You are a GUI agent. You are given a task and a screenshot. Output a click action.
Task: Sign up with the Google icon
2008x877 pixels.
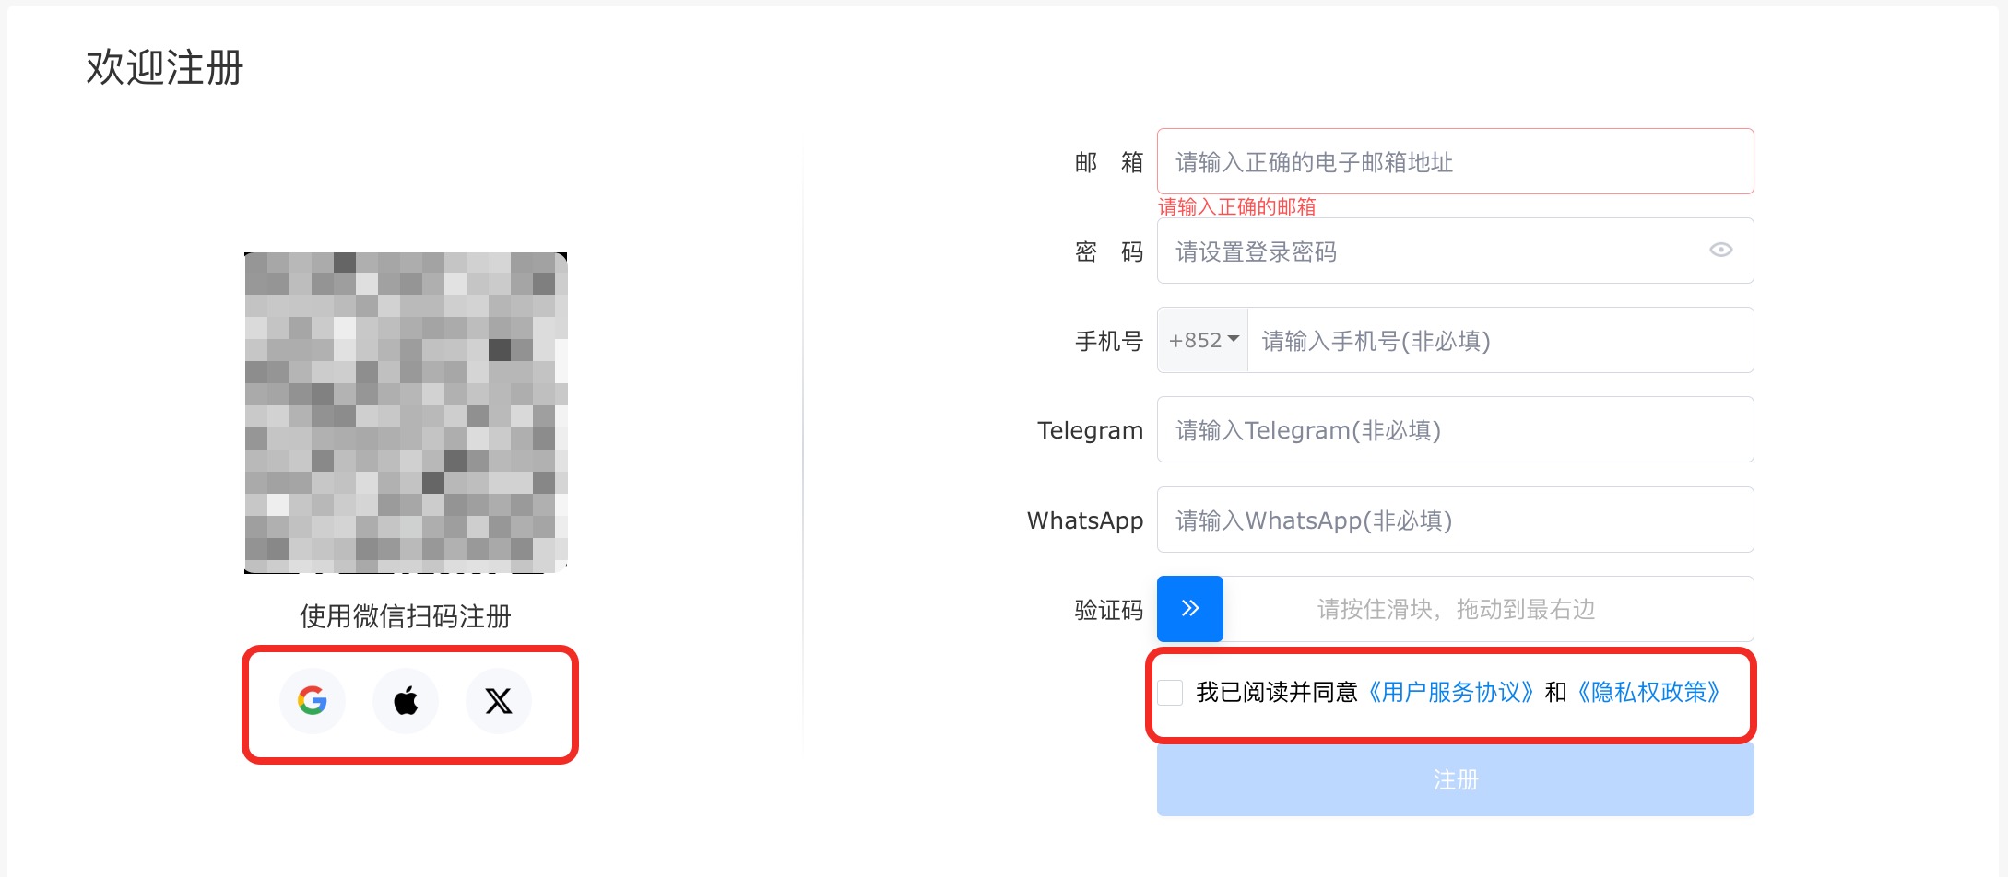tap(313, 701)
